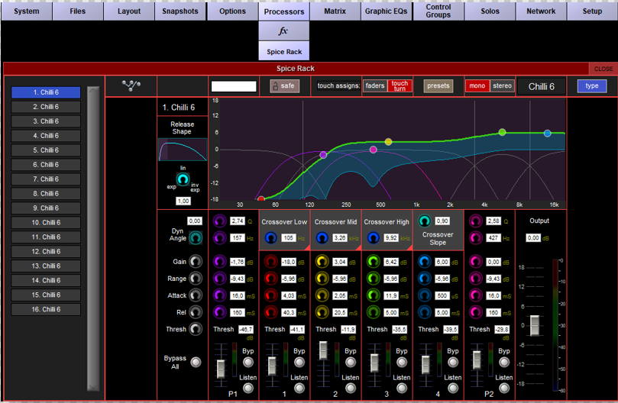Toggle Listen on band 2
Image resolution: width=618 pixels, height=403 pixels.
coord(351,388)
